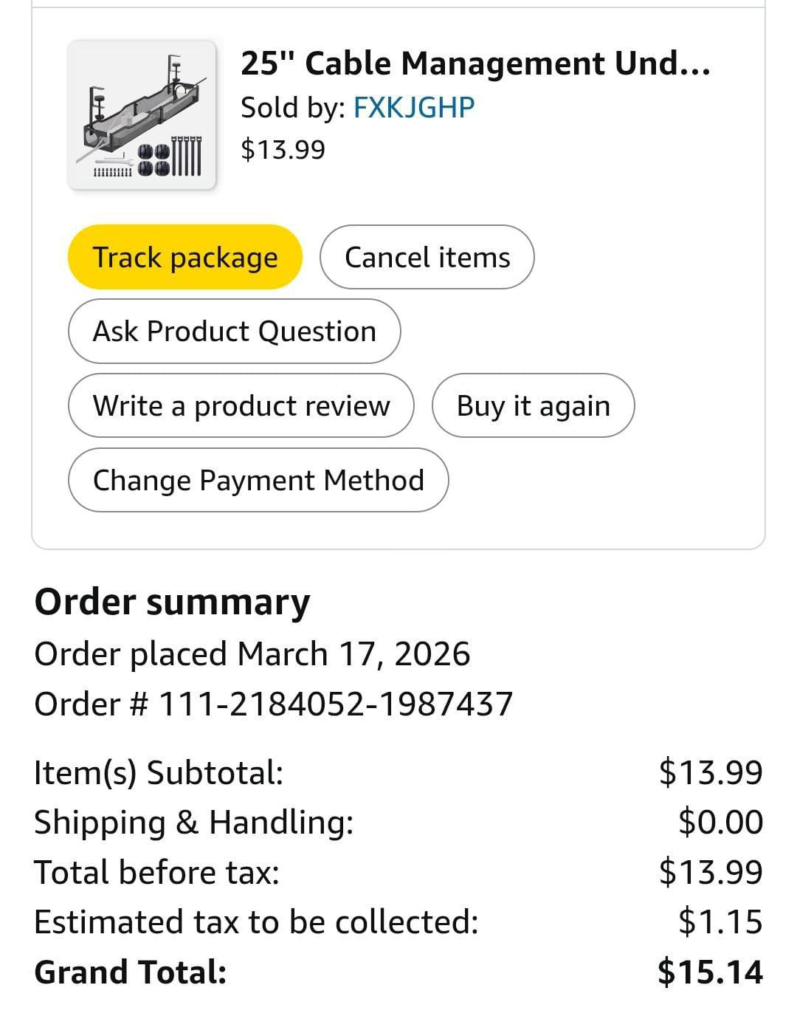Click the Grand Total amount $15.14
Screen dimensions: 797x1016
(x=710, y=972)
